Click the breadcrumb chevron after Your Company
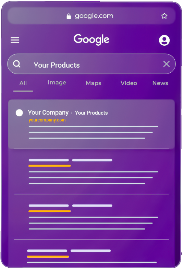 [72, 113]
